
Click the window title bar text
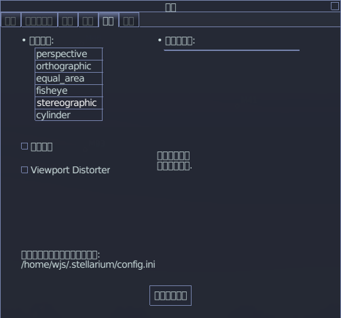(170, 7)
